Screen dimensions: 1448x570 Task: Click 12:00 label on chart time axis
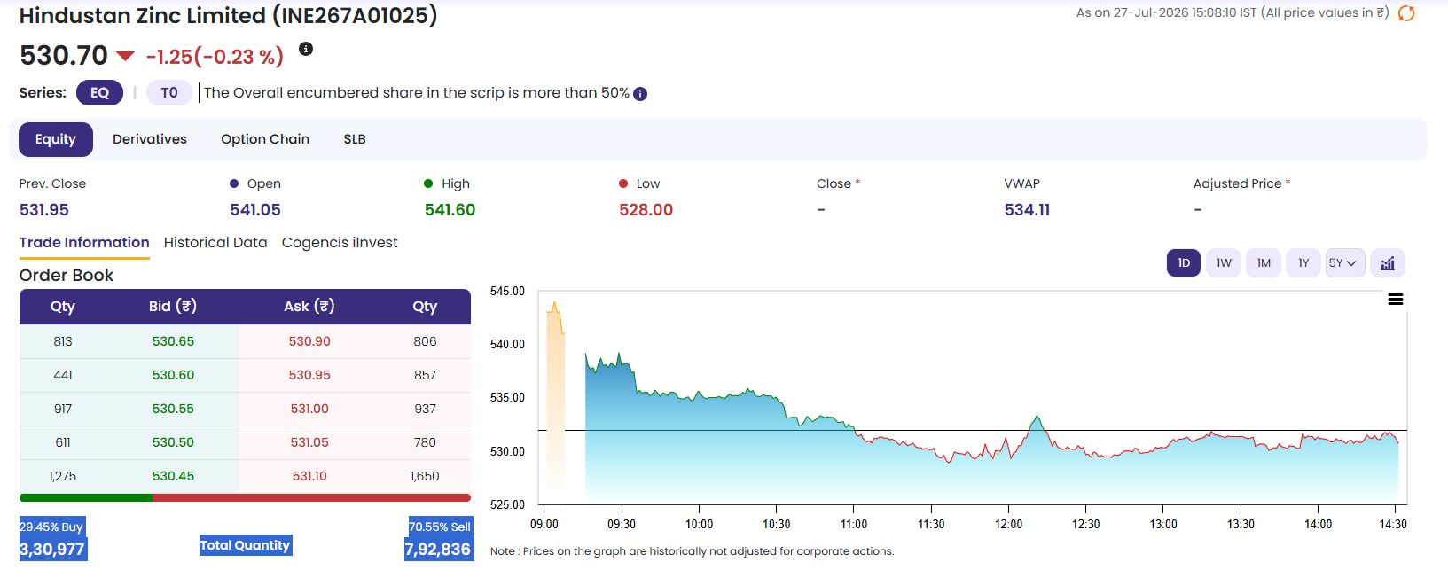point(1008,524)
